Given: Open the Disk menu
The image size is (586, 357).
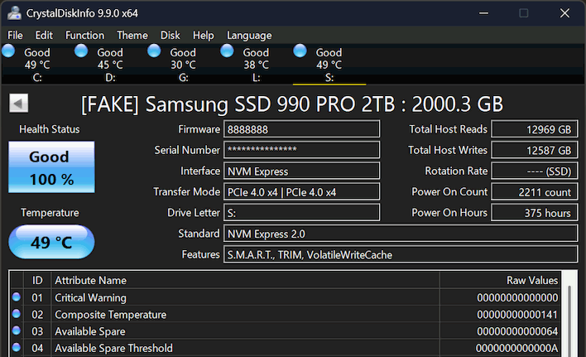Looking at the screenshot, I should pos(170,35).
